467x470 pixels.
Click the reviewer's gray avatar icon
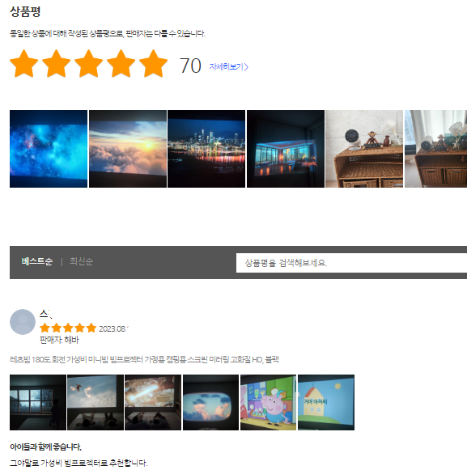pos(23,322)
